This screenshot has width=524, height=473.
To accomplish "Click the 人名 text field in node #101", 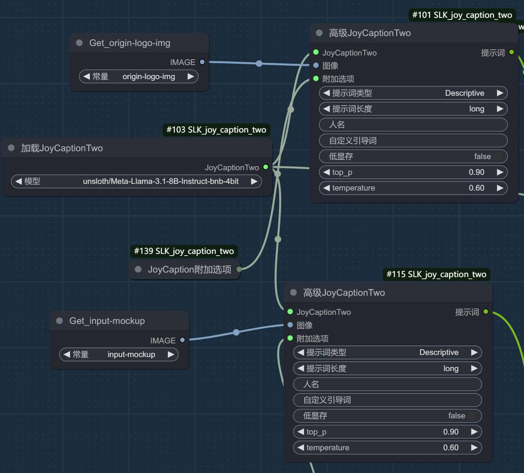I will pos(413,125).
